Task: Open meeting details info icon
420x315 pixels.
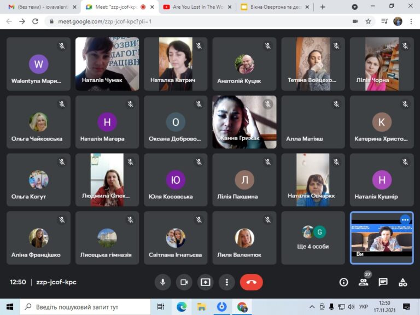Action: point(343,282)
